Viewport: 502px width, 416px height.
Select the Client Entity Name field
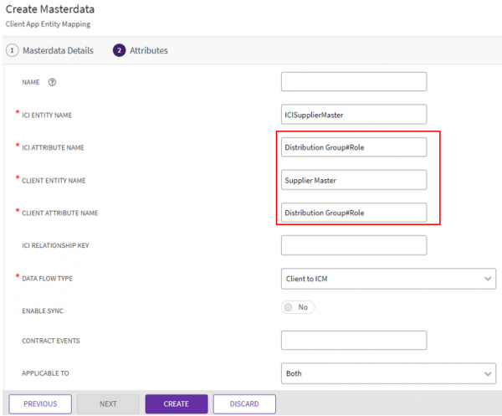click(x=354, y=180)
